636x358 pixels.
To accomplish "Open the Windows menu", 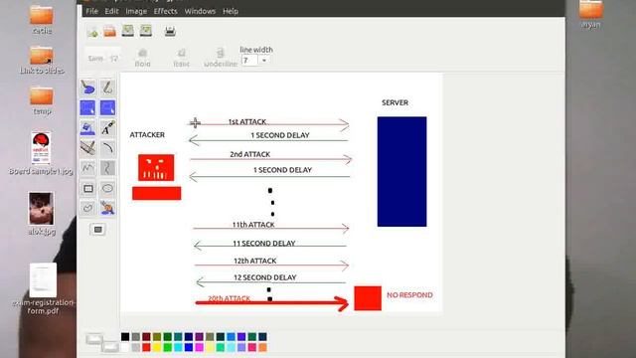I will [200, 11].
